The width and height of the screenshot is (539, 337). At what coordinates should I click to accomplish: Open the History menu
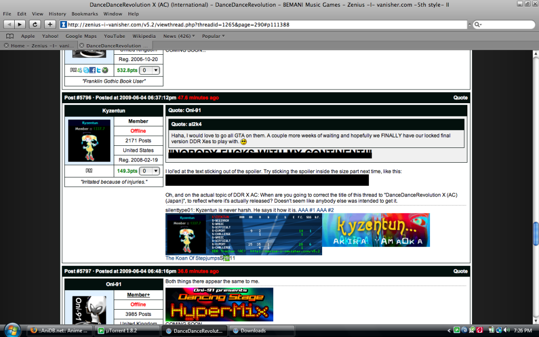57,14
